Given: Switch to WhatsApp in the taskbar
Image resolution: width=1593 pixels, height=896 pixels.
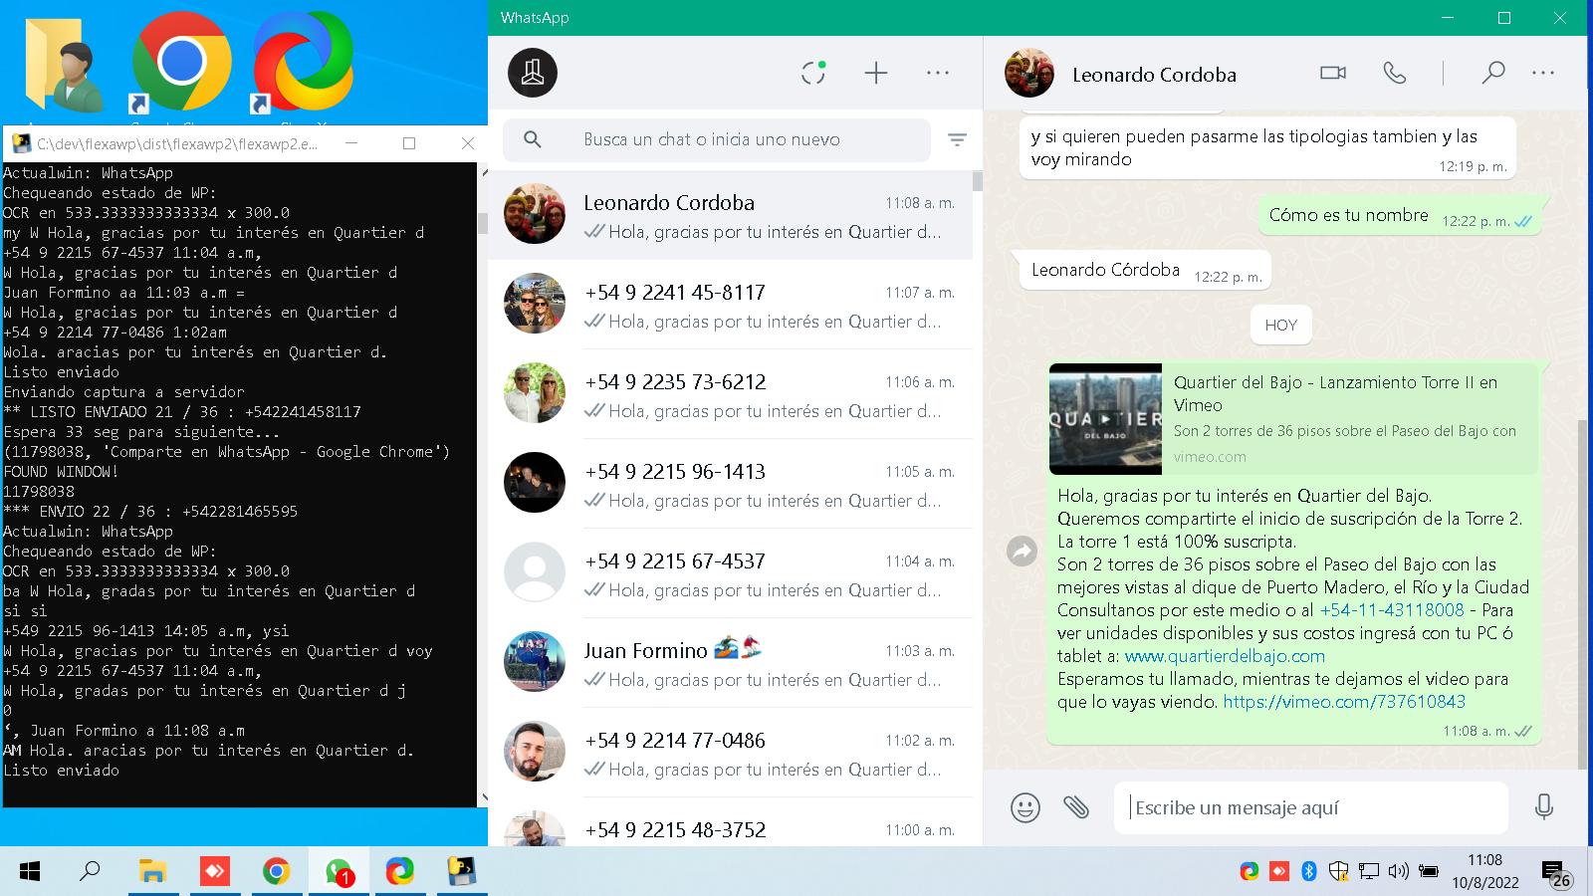Looking at the screenshot, I should pyautogui.click(x=338, y=872).
